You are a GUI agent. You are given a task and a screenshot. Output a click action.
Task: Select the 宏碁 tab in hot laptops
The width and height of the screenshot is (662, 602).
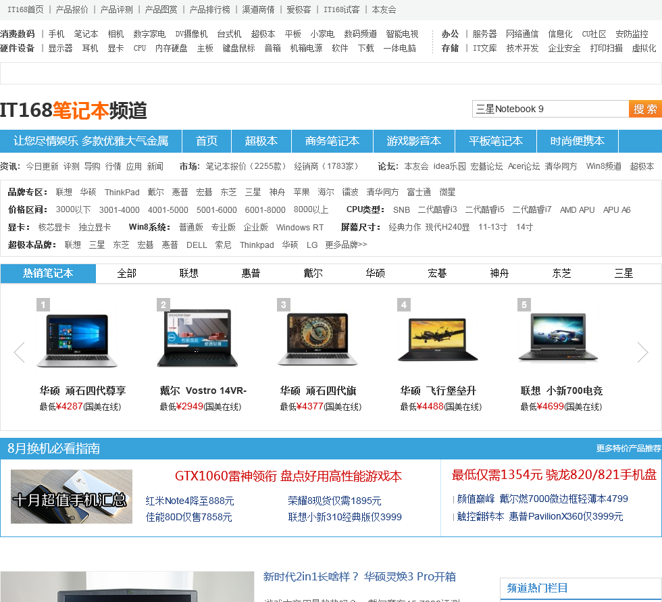437,274
